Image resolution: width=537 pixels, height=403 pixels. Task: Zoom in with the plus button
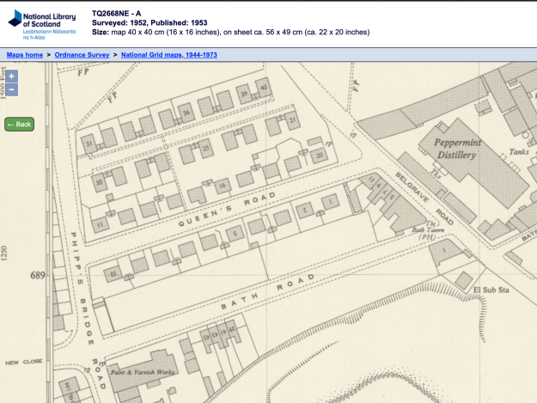(11, 76)
